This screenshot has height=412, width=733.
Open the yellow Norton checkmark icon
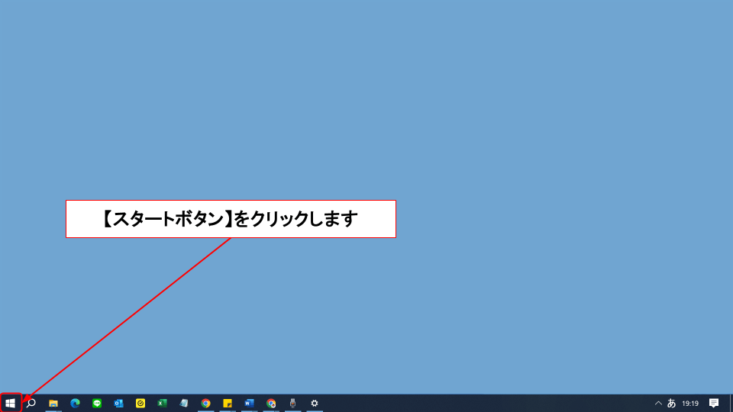(140, 403)
